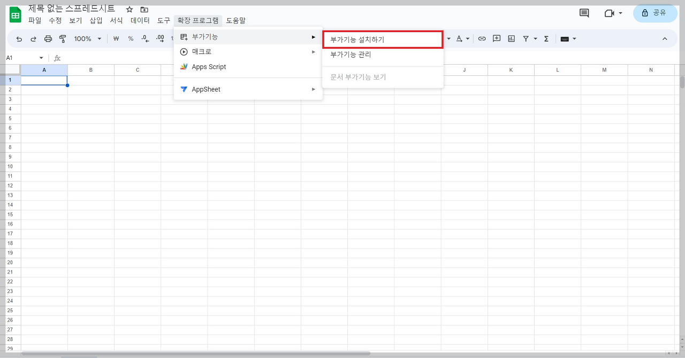This screenshot has width=685, height=358.
Task: Expand the A1 name box dropdown
Action: click(x=41, y=58)
